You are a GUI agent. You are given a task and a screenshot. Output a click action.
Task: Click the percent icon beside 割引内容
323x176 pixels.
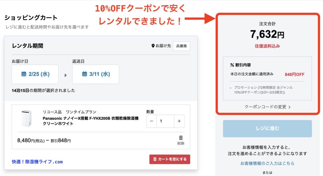[232, 65]
